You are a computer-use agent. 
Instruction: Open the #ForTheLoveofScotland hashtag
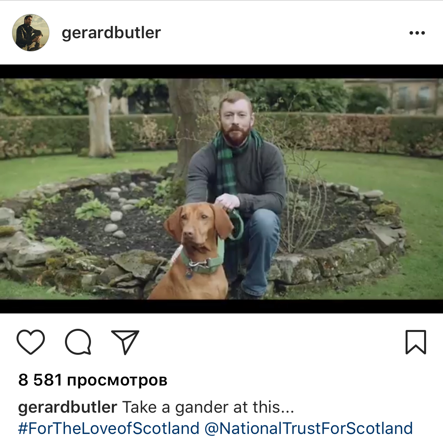point(109,428)
